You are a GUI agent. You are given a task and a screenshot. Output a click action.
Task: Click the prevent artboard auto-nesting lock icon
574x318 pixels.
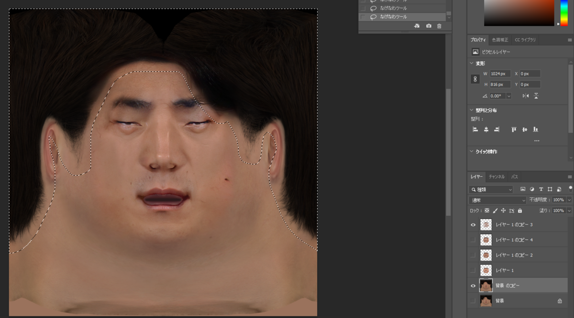click(511, 211)
